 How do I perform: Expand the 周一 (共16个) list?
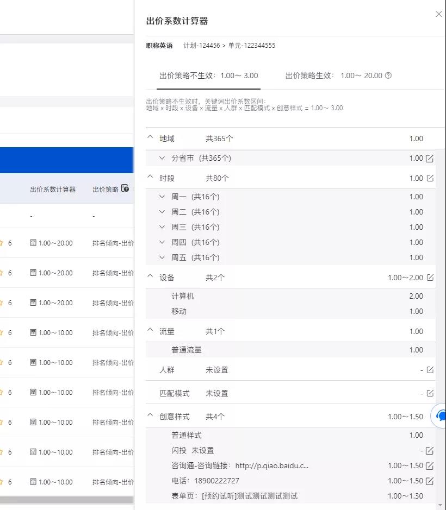click(162, 197)
